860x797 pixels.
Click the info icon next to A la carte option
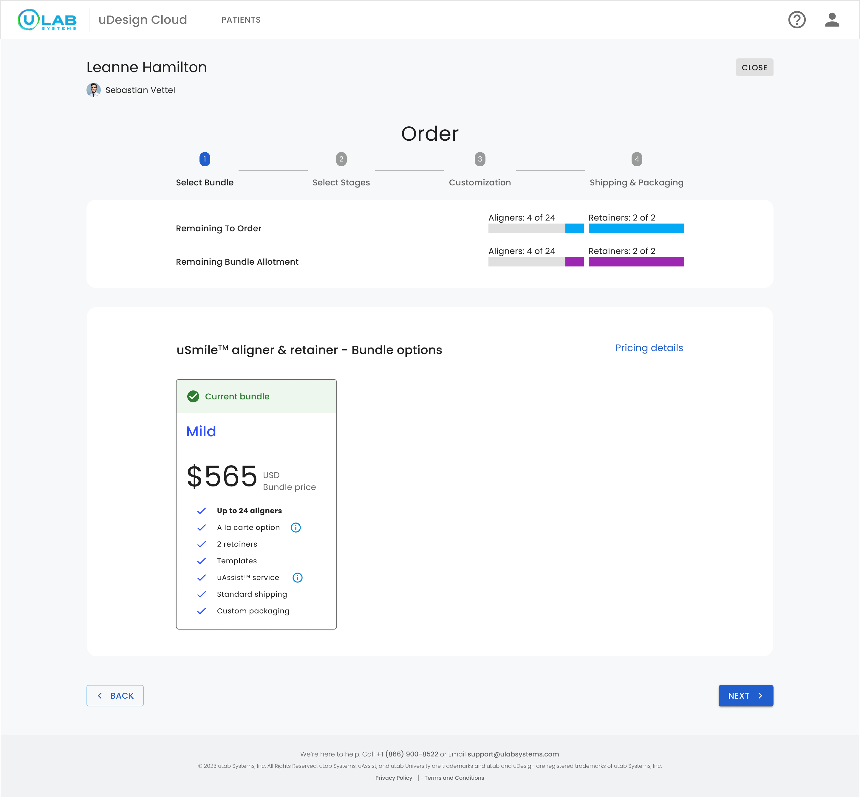[x=296, y=528]
